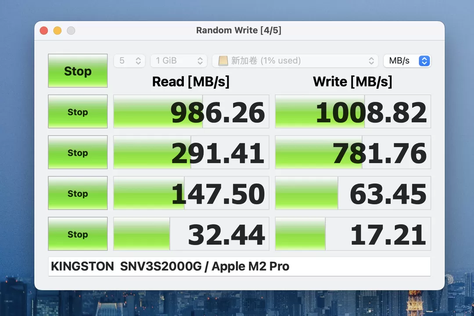
Task: Click the 1008.82 write result bar
Action: click(x=353, y=111)
